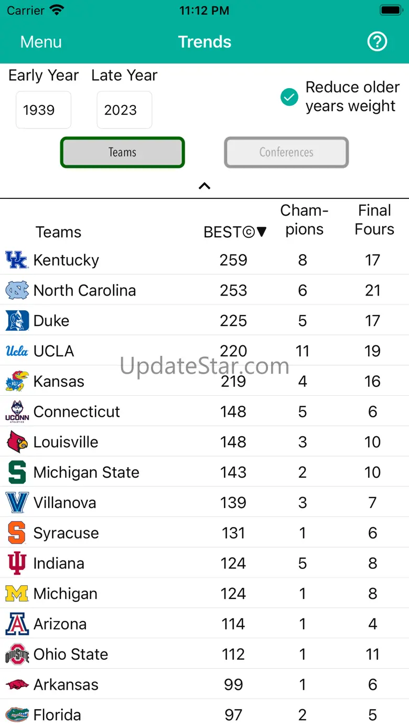
Task: Click the Michigan State Spartans logo
Action: point(17,472)
